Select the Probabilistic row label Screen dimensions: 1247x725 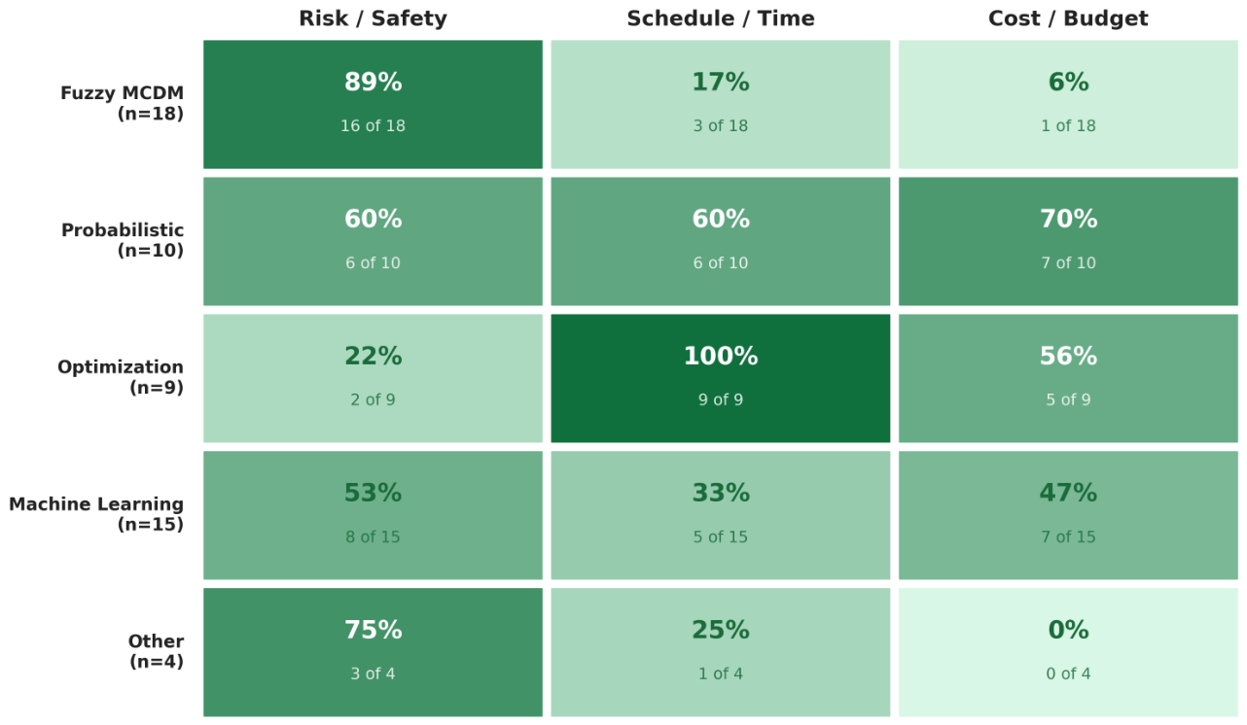pyautogui.click(x=123, y=240)
